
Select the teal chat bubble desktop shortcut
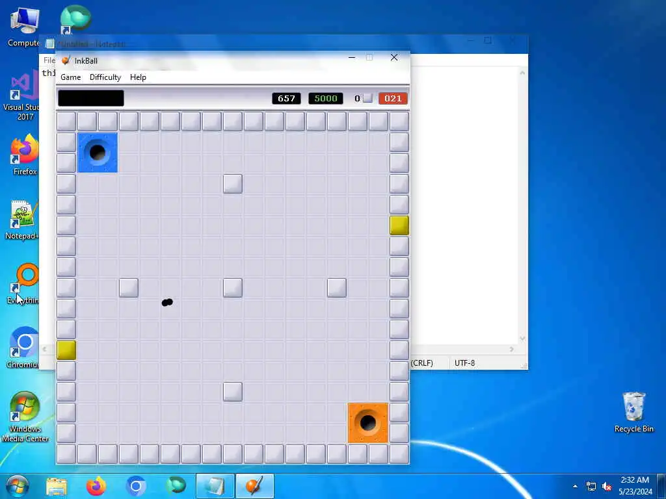coord(75,19)
